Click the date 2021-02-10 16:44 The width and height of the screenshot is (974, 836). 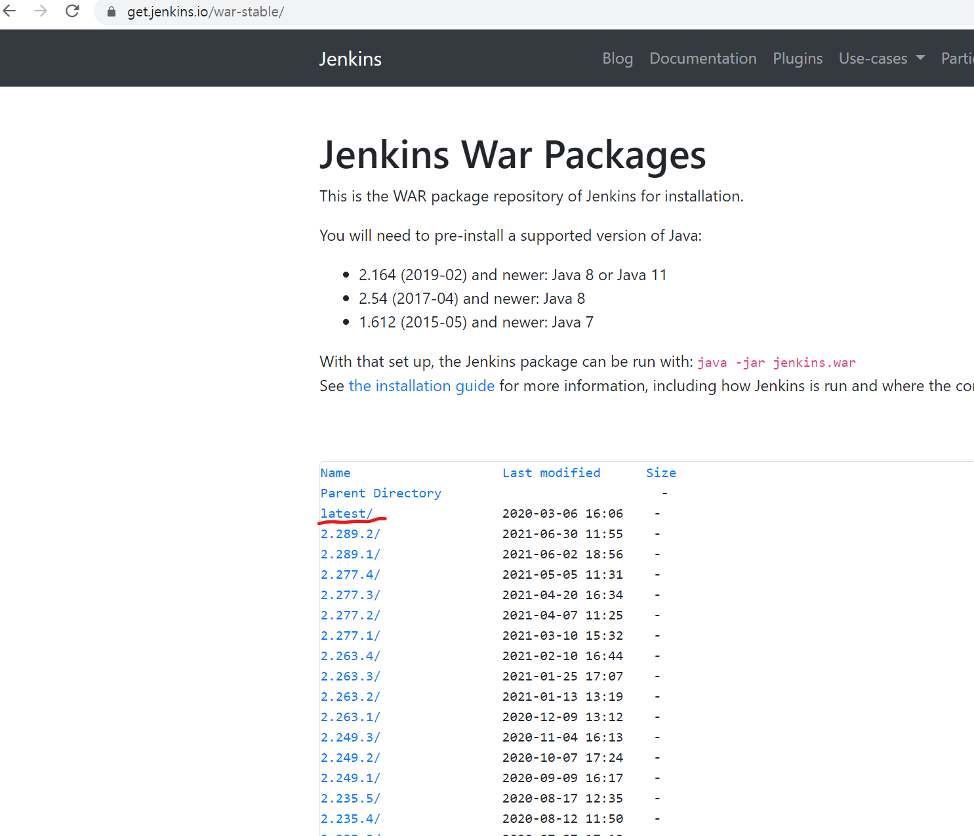pyautogui.click(x=563, y=656)
